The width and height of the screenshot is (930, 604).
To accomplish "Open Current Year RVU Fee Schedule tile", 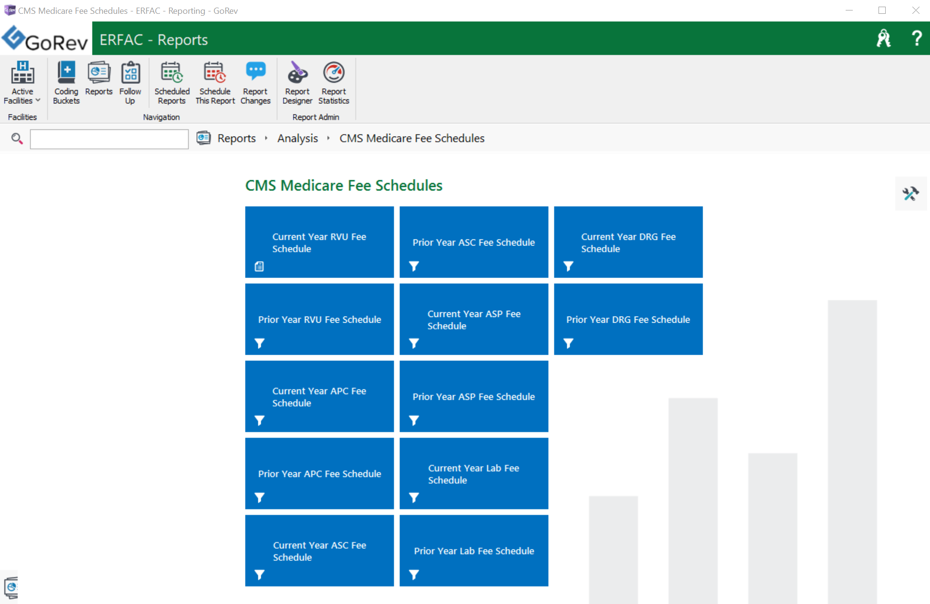I will coord(319,242).
